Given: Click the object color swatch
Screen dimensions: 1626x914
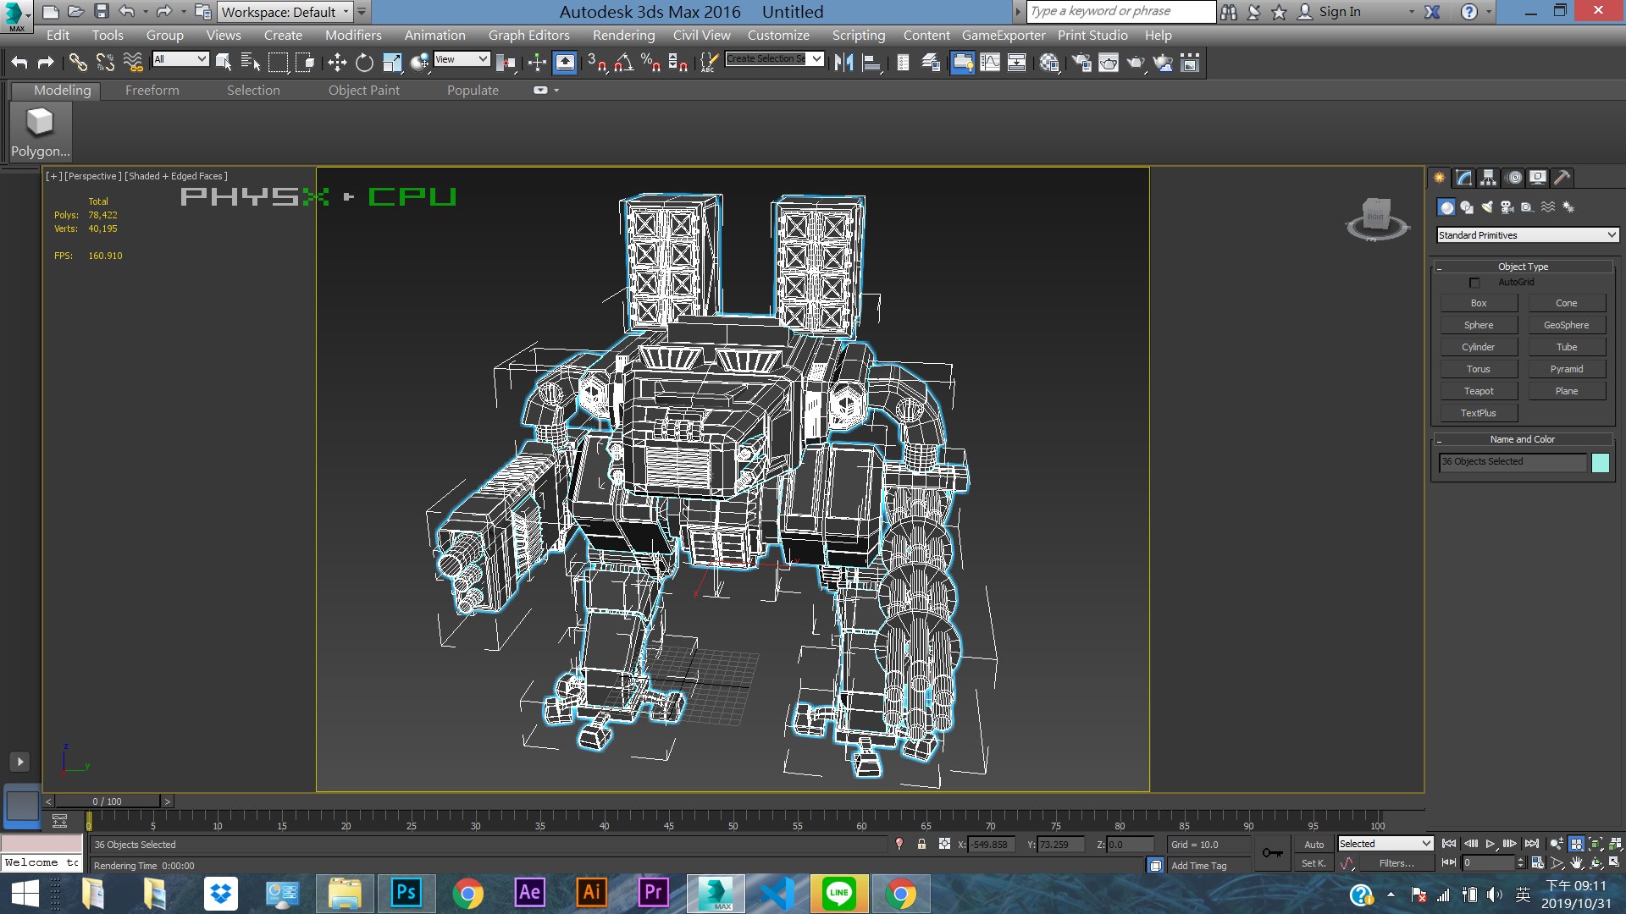Looking at the screenshot, I should [x=1601, y=462].
